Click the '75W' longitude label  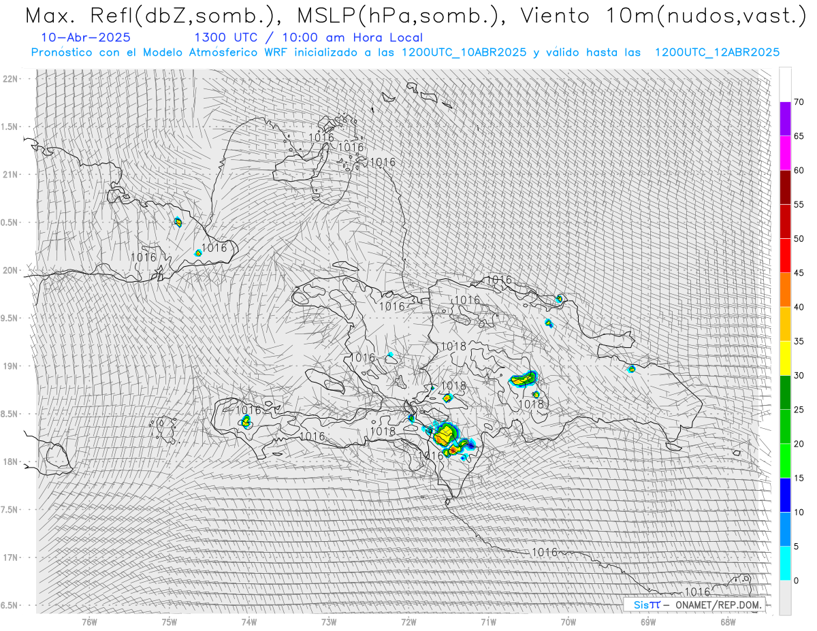[x=169, y=621]
